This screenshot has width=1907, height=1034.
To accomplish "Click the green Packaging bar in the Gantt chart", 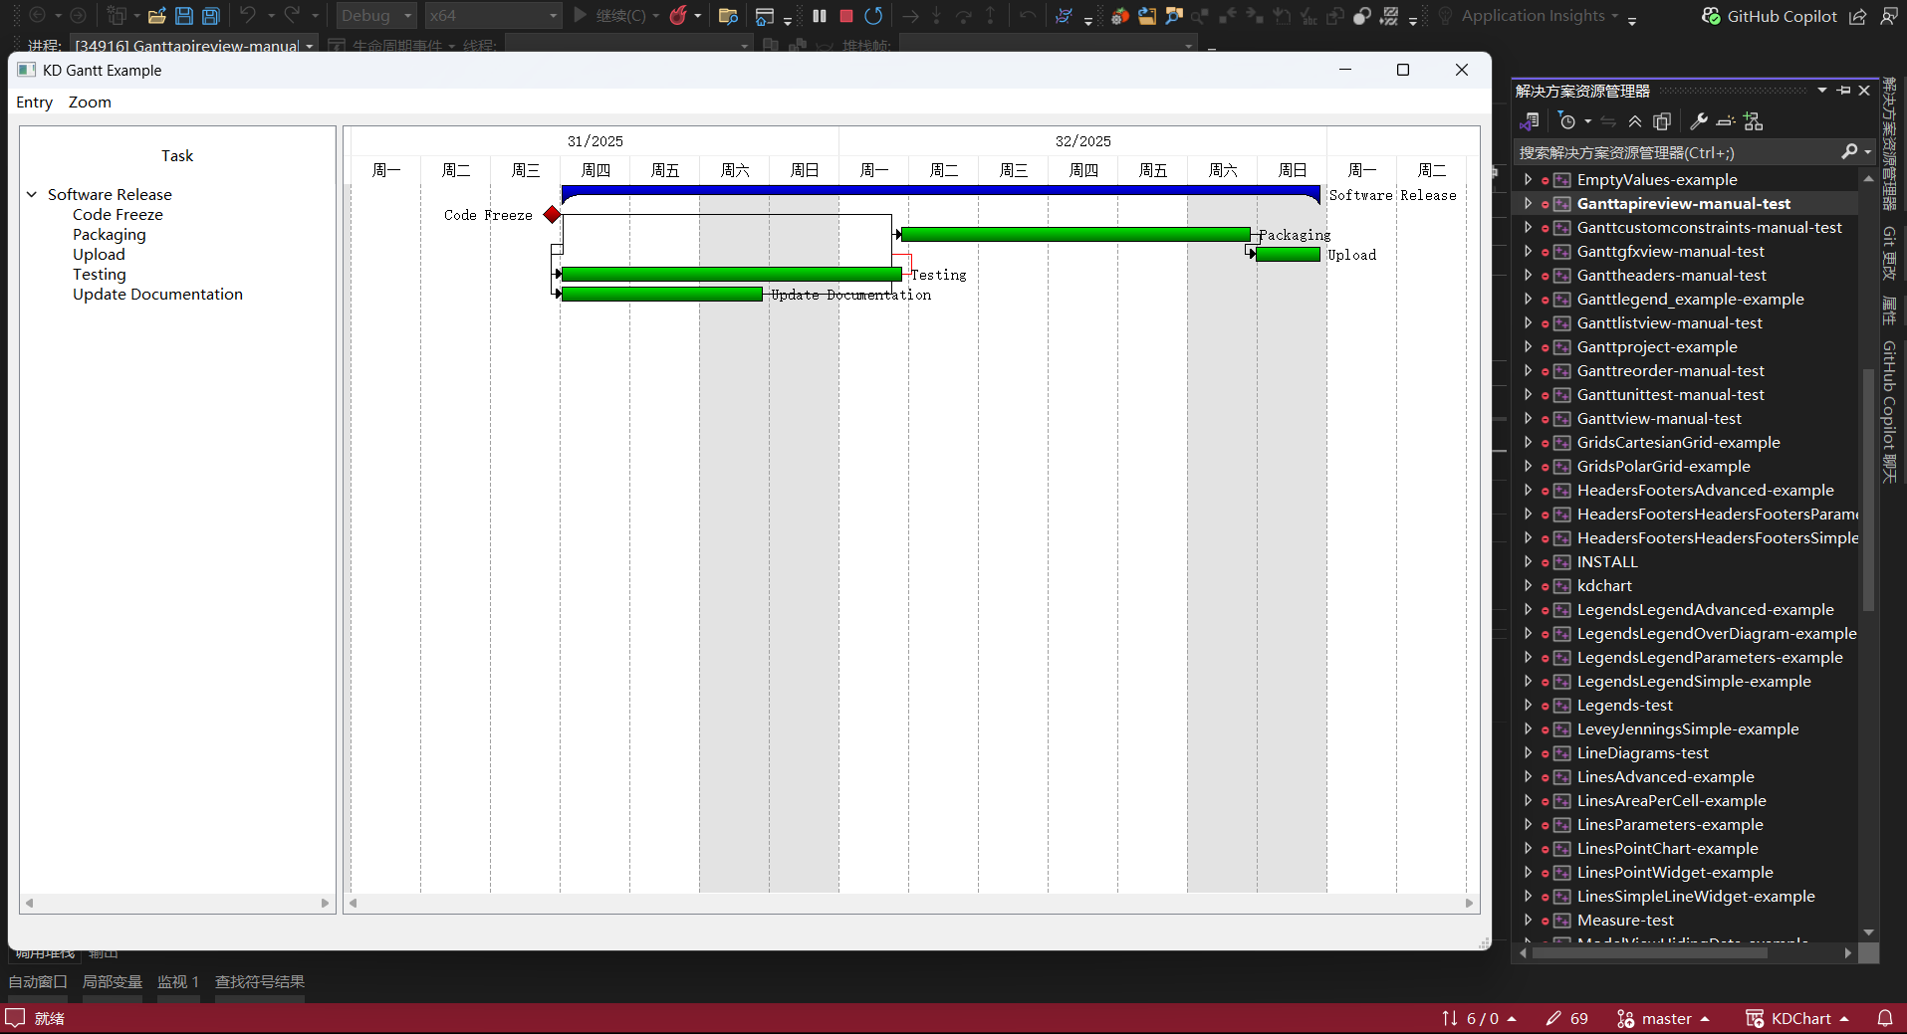I will click(1075, 234).
